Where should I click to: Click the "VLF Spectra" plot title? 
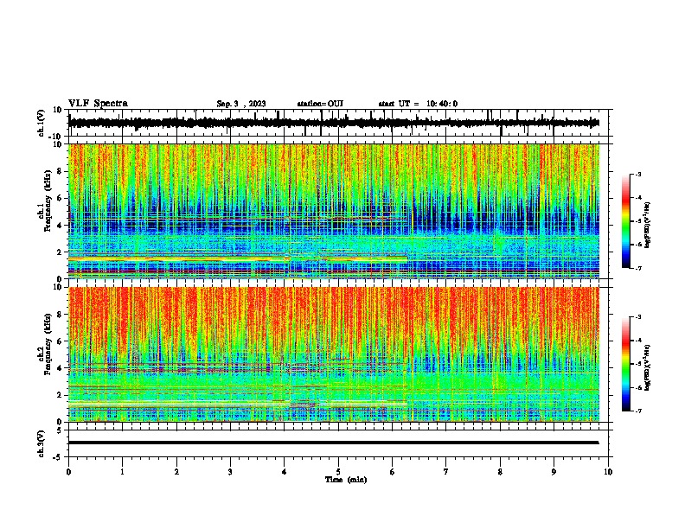[98, 104]
